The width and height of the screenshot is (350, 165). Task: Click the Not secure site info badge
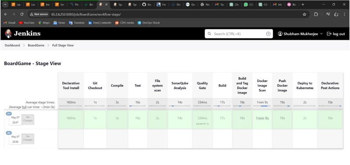point(39,14)
